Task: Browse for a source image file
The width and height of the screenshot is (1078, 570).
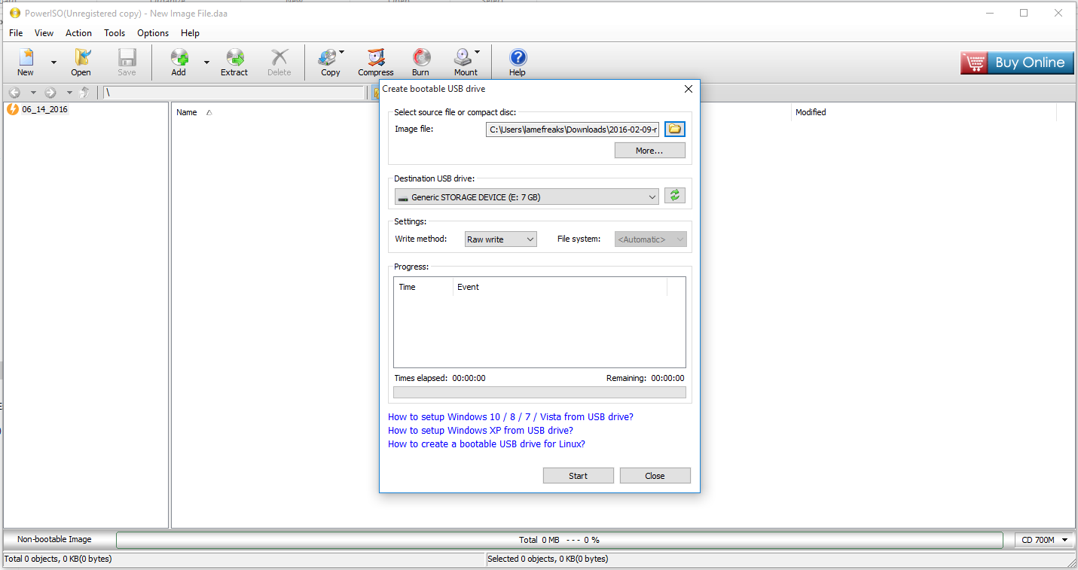Action: (x=674, y=129)
